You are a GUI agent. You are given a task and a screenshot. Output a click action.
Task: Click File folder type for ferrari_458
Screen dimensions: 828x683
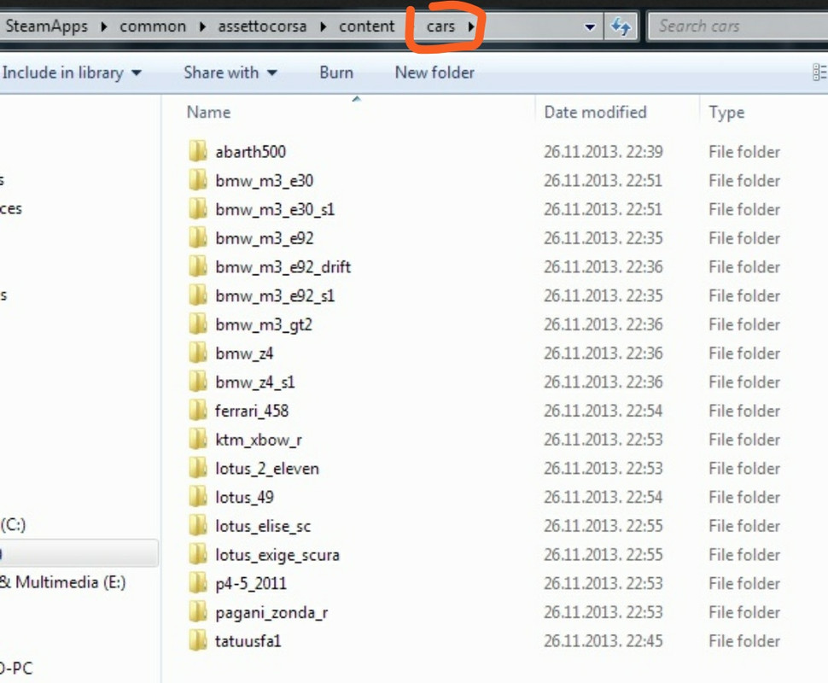click(744, 411)
